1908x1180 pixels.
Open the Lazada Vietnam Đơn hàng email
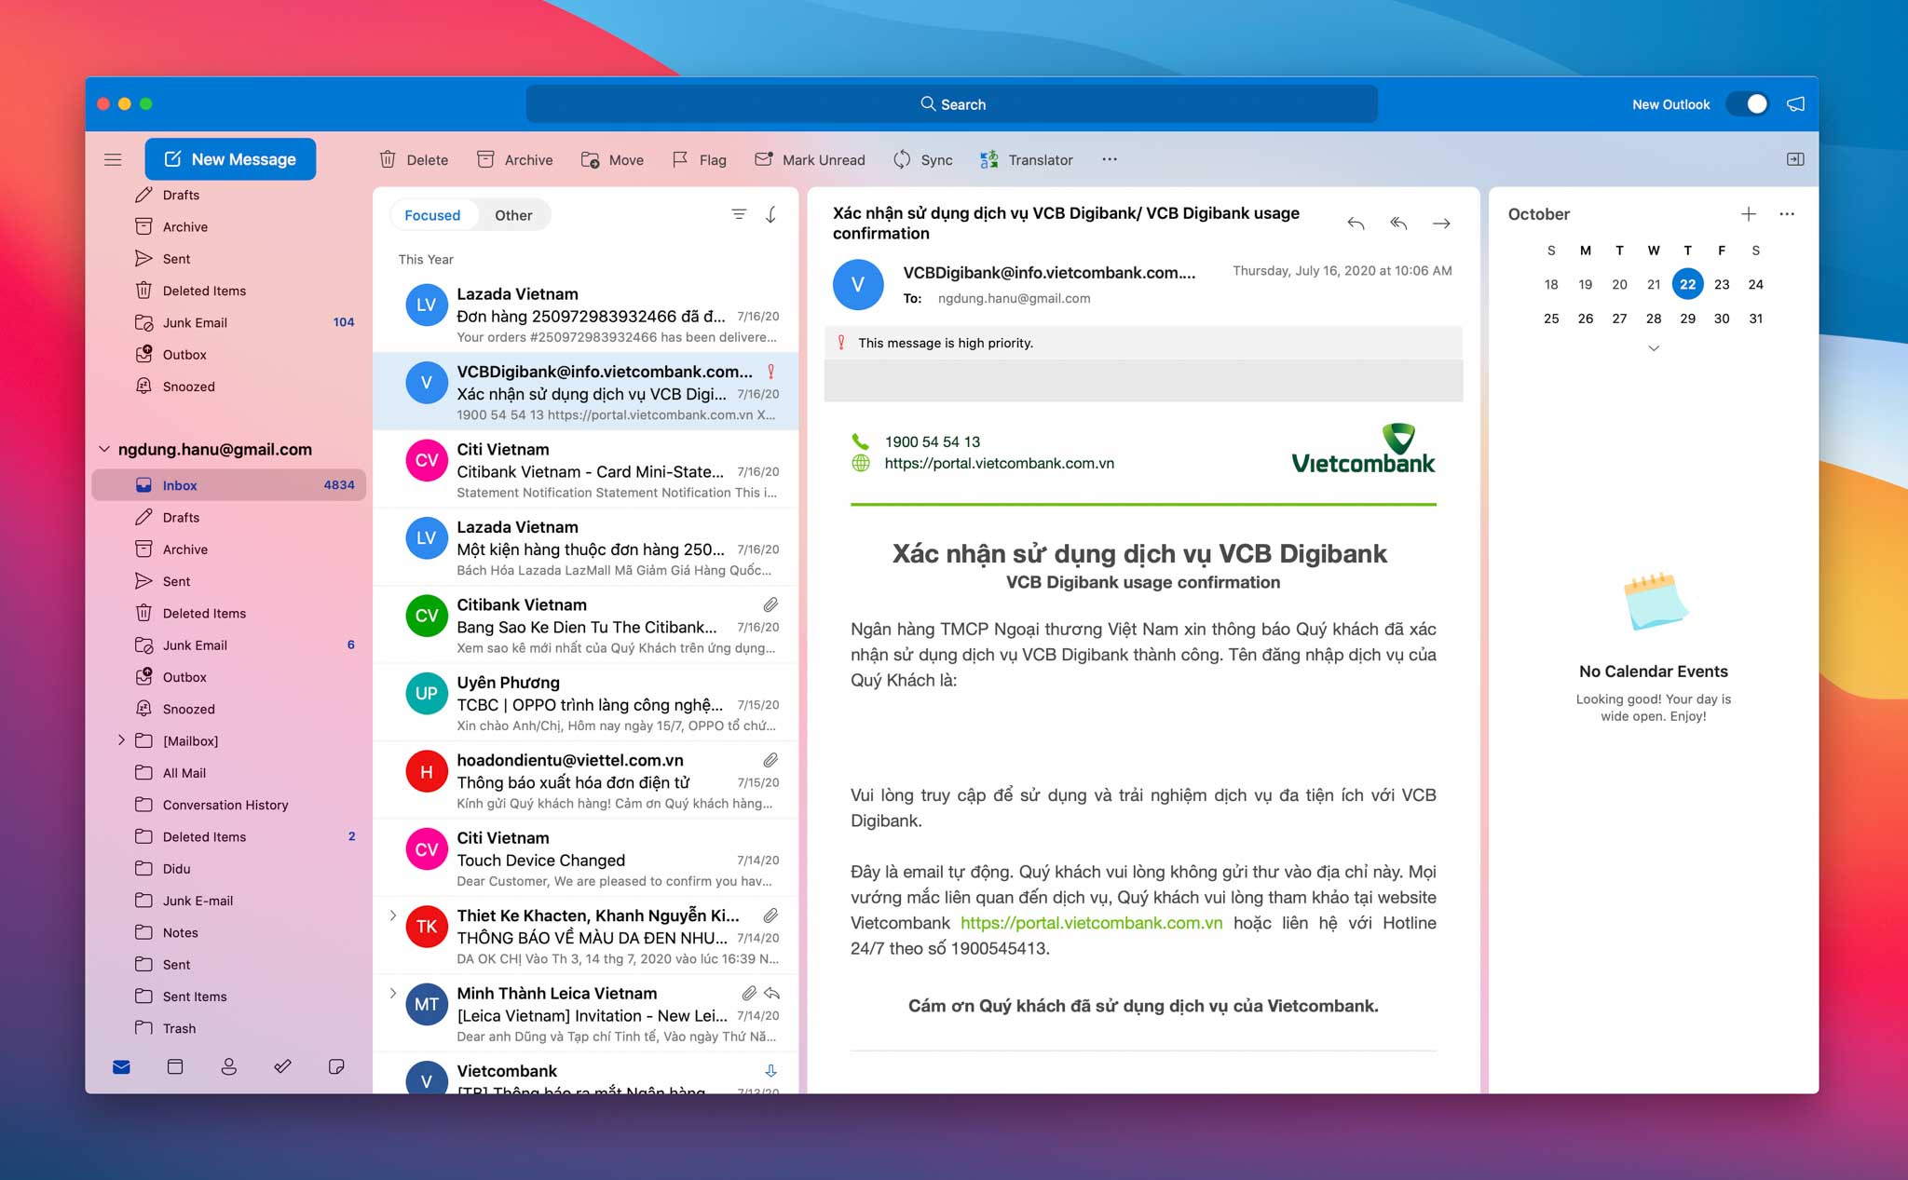[x=586, y=315]
